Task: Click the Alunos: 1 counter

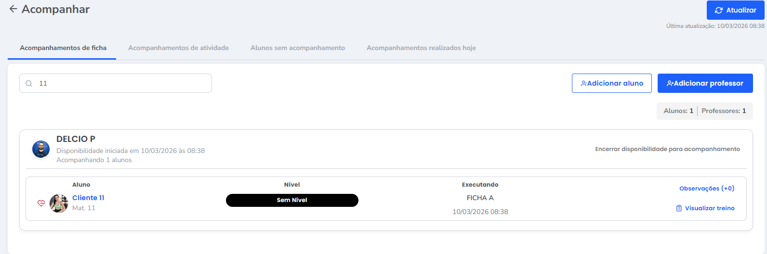Action: [678, 111]
